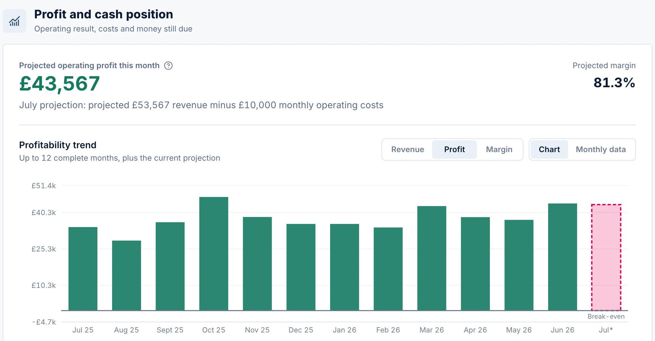The image size is (655, 341).
Task: Open the Monthly data view
Action: click(601, 150)
